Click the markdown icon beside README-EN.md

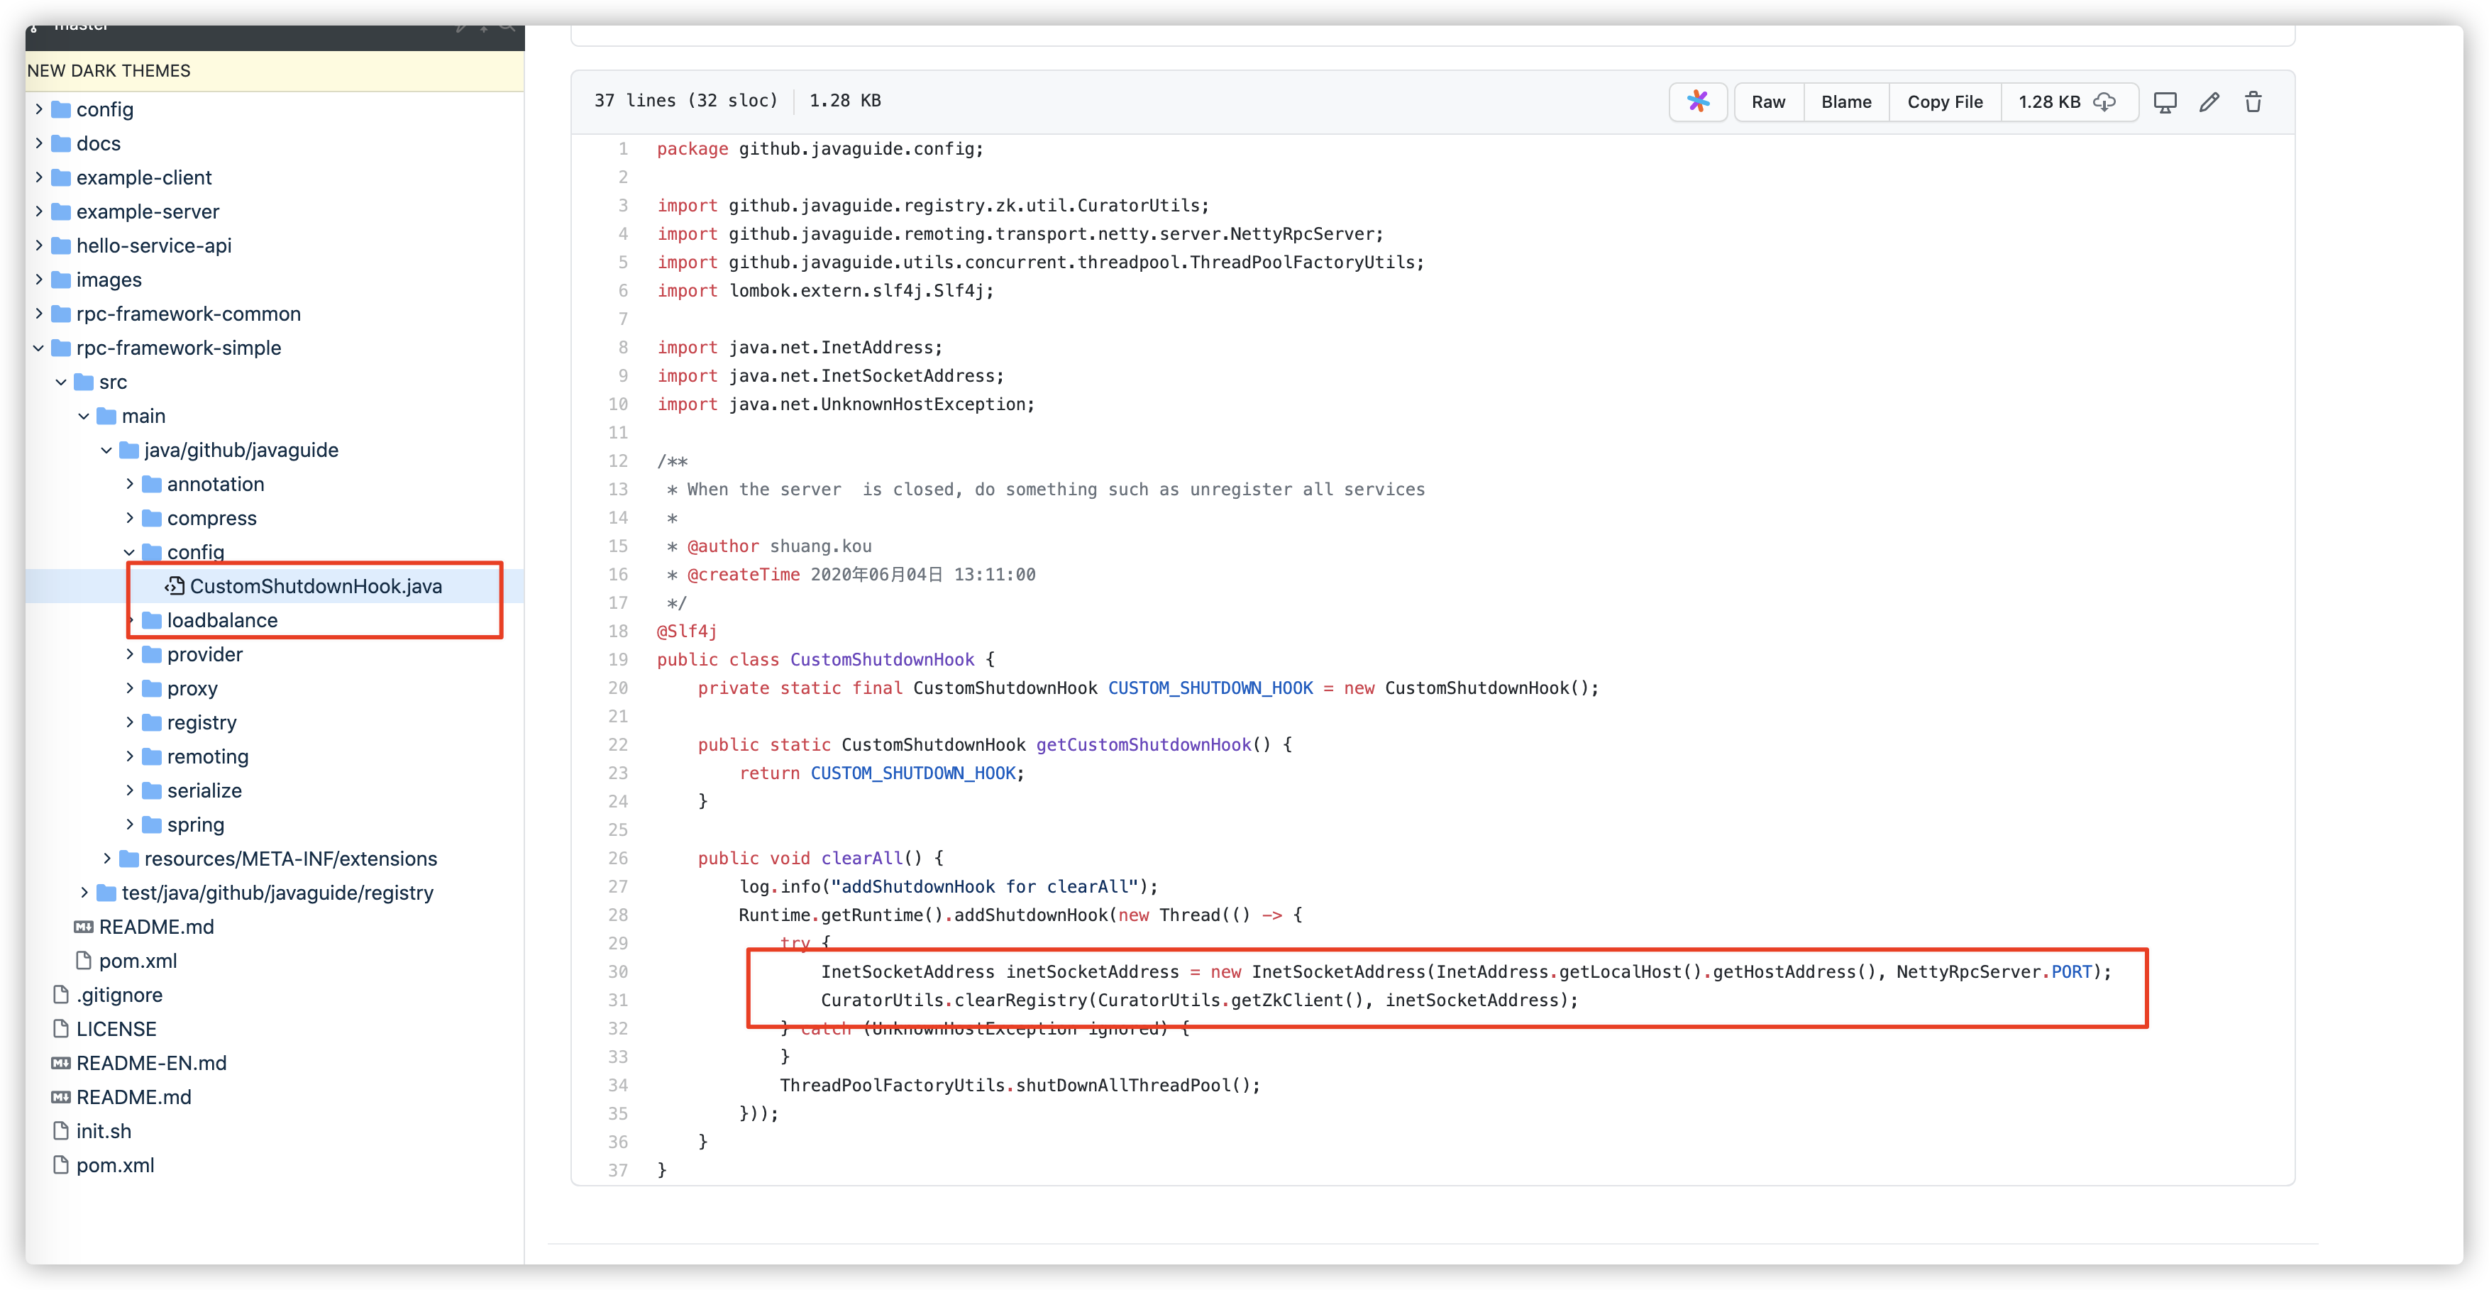(60, 1063)
